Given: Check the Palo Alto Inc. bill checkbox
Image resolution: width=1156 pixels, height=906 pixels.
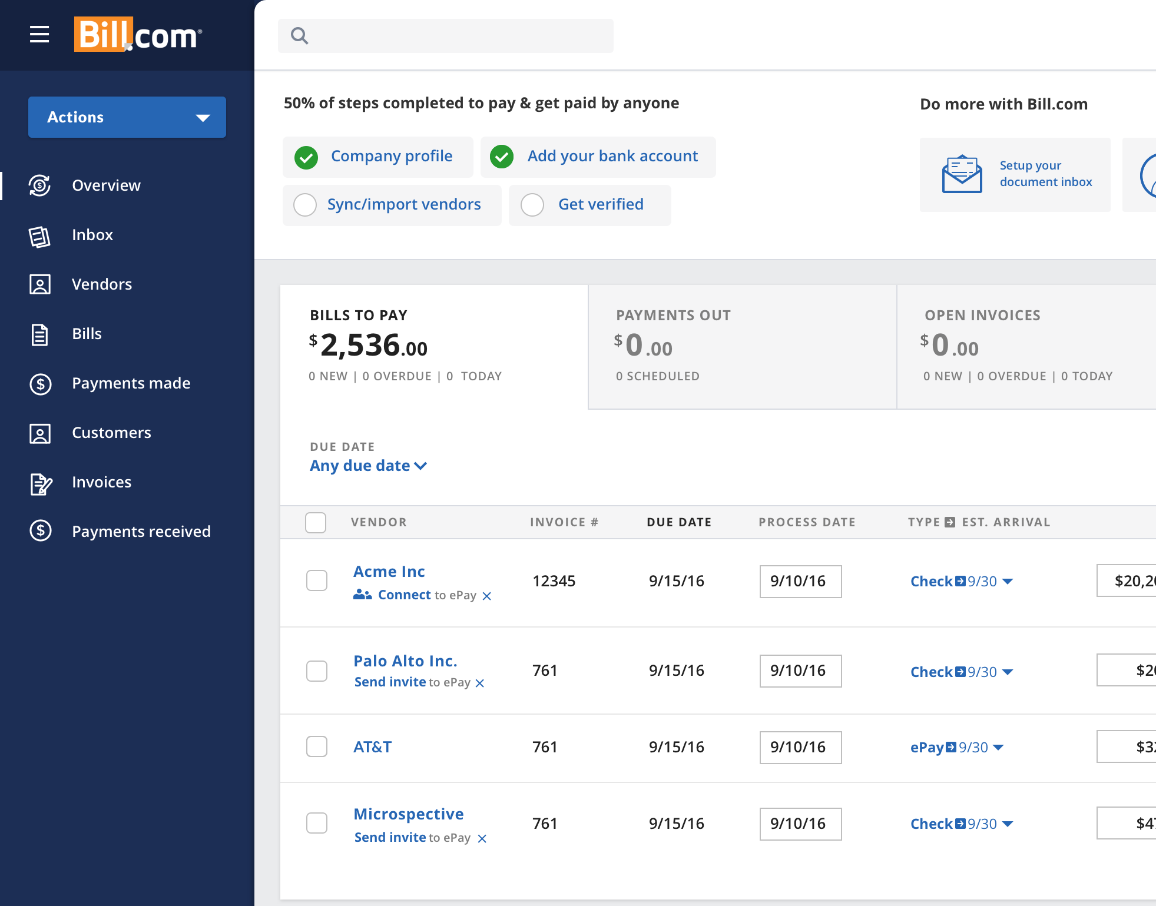Looking at the screenshot, I should pos(317,671).
